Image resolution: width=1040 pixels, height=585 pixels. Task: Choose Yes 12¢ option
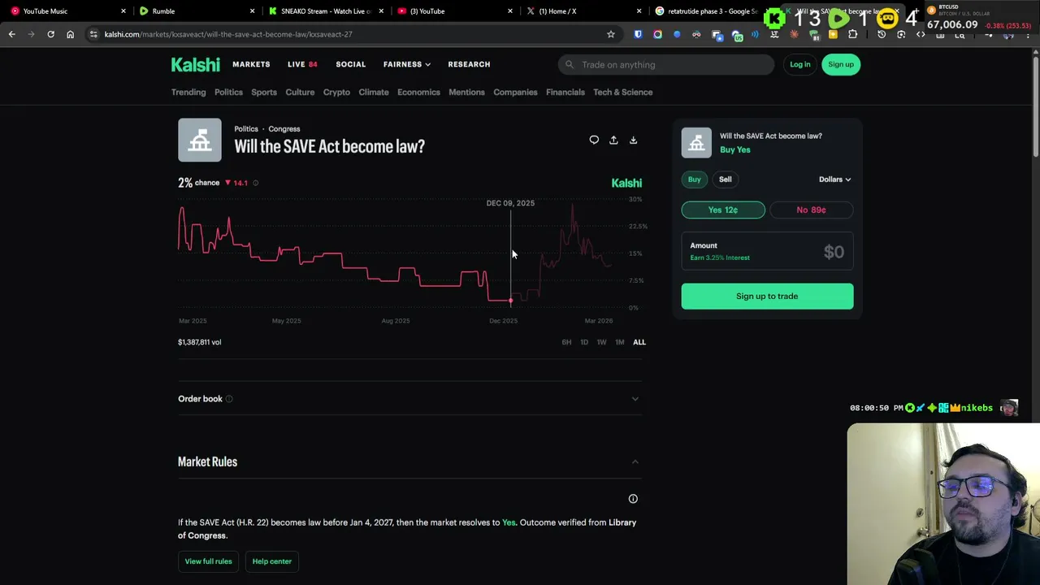click(723, 210)
